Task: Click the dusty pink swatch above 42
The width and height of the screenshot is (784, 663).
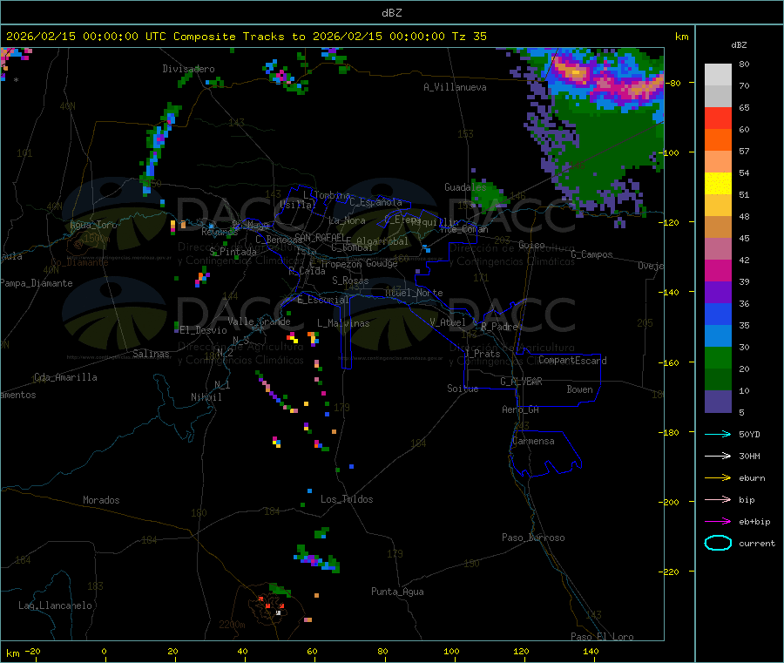Action: pos(718,249)
